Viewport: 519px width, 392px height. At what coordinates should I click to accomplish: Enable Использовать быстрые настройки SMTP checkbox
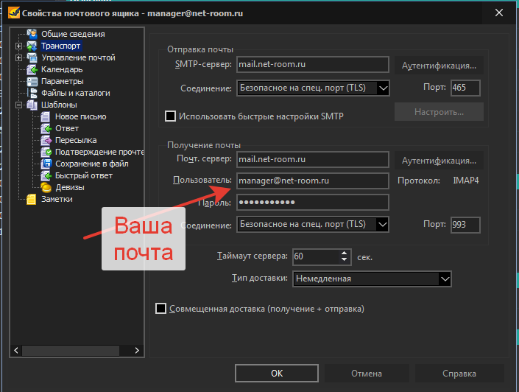click(170, 116)
